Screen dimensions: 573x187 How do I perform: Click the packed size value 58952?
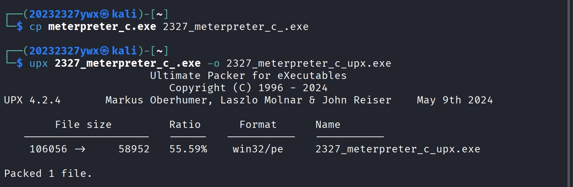coord(134,149)
